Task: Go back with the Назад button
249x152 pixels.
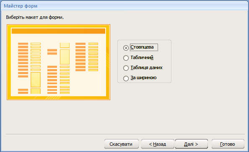Action: pos(158,144)
